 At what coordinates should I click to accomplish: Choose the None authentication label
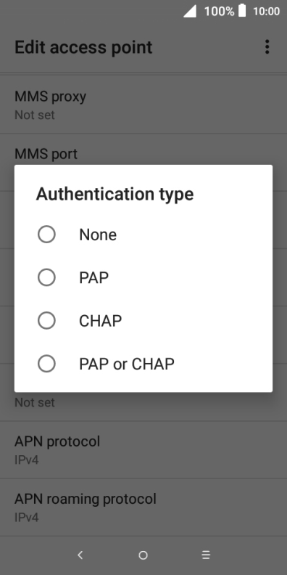tap(98, 235)
